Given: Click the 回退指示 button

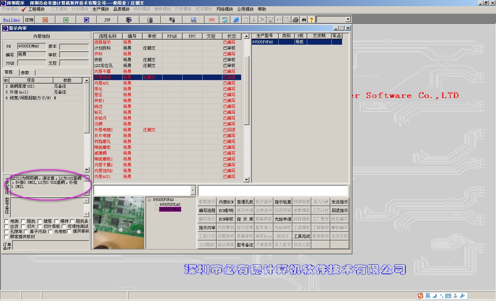Looking at the screenshot, I should pos(340,210).
